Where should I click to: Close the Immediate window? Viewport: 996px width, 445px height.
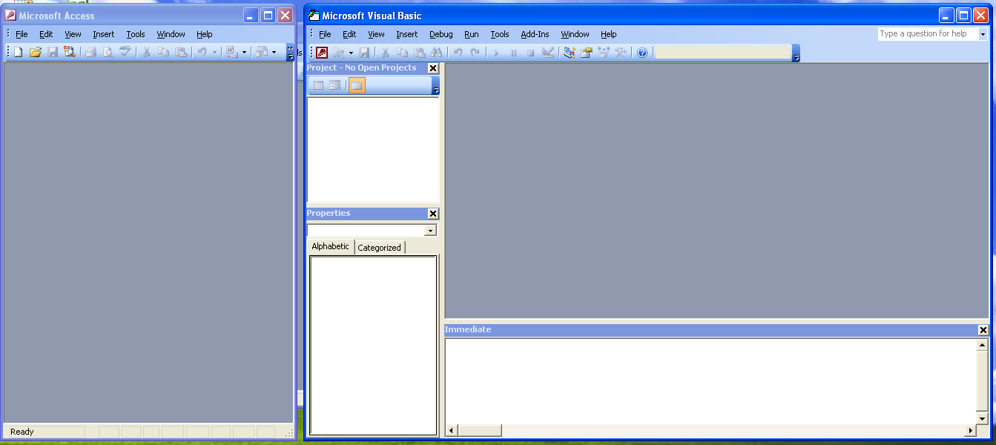(983, 330)
